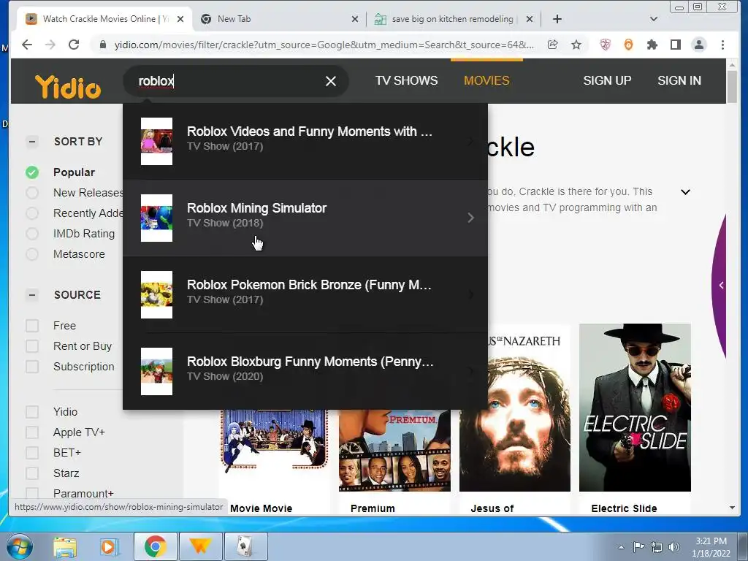Open Roblox Videos and Funny Moments result
This screenshot has height=561, width=748.
[x=305, y=141]
